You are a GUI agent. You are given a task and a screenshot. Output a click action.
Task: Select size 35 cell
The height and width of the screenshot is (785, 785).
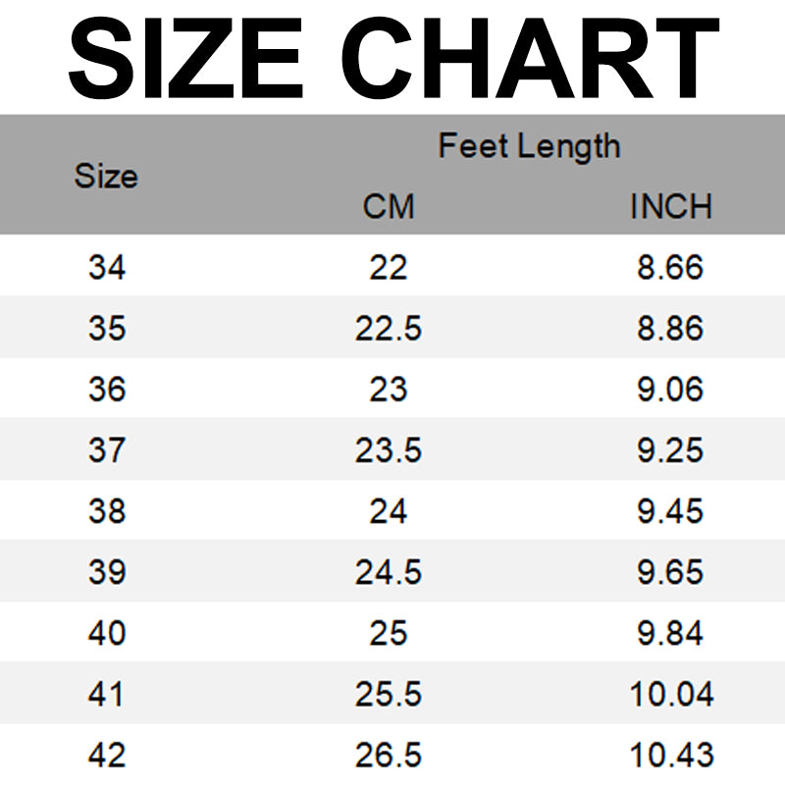click(x=107, y=328)
